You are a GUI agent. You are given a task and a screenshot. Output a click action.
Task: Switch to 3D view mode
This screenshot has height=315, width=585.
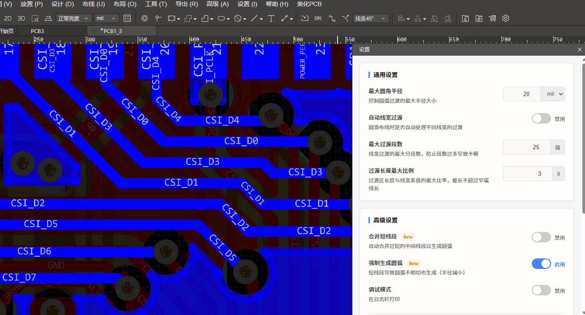tap(21, 18)
